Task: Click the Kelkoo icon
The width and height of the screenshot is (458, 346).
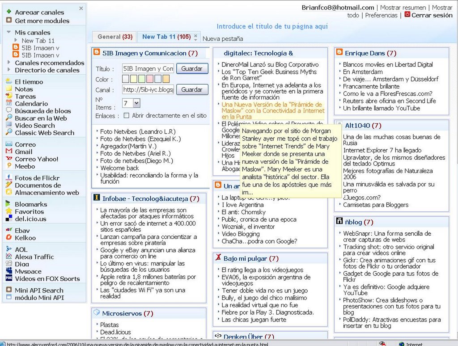Action: click(x=9, y=237)
